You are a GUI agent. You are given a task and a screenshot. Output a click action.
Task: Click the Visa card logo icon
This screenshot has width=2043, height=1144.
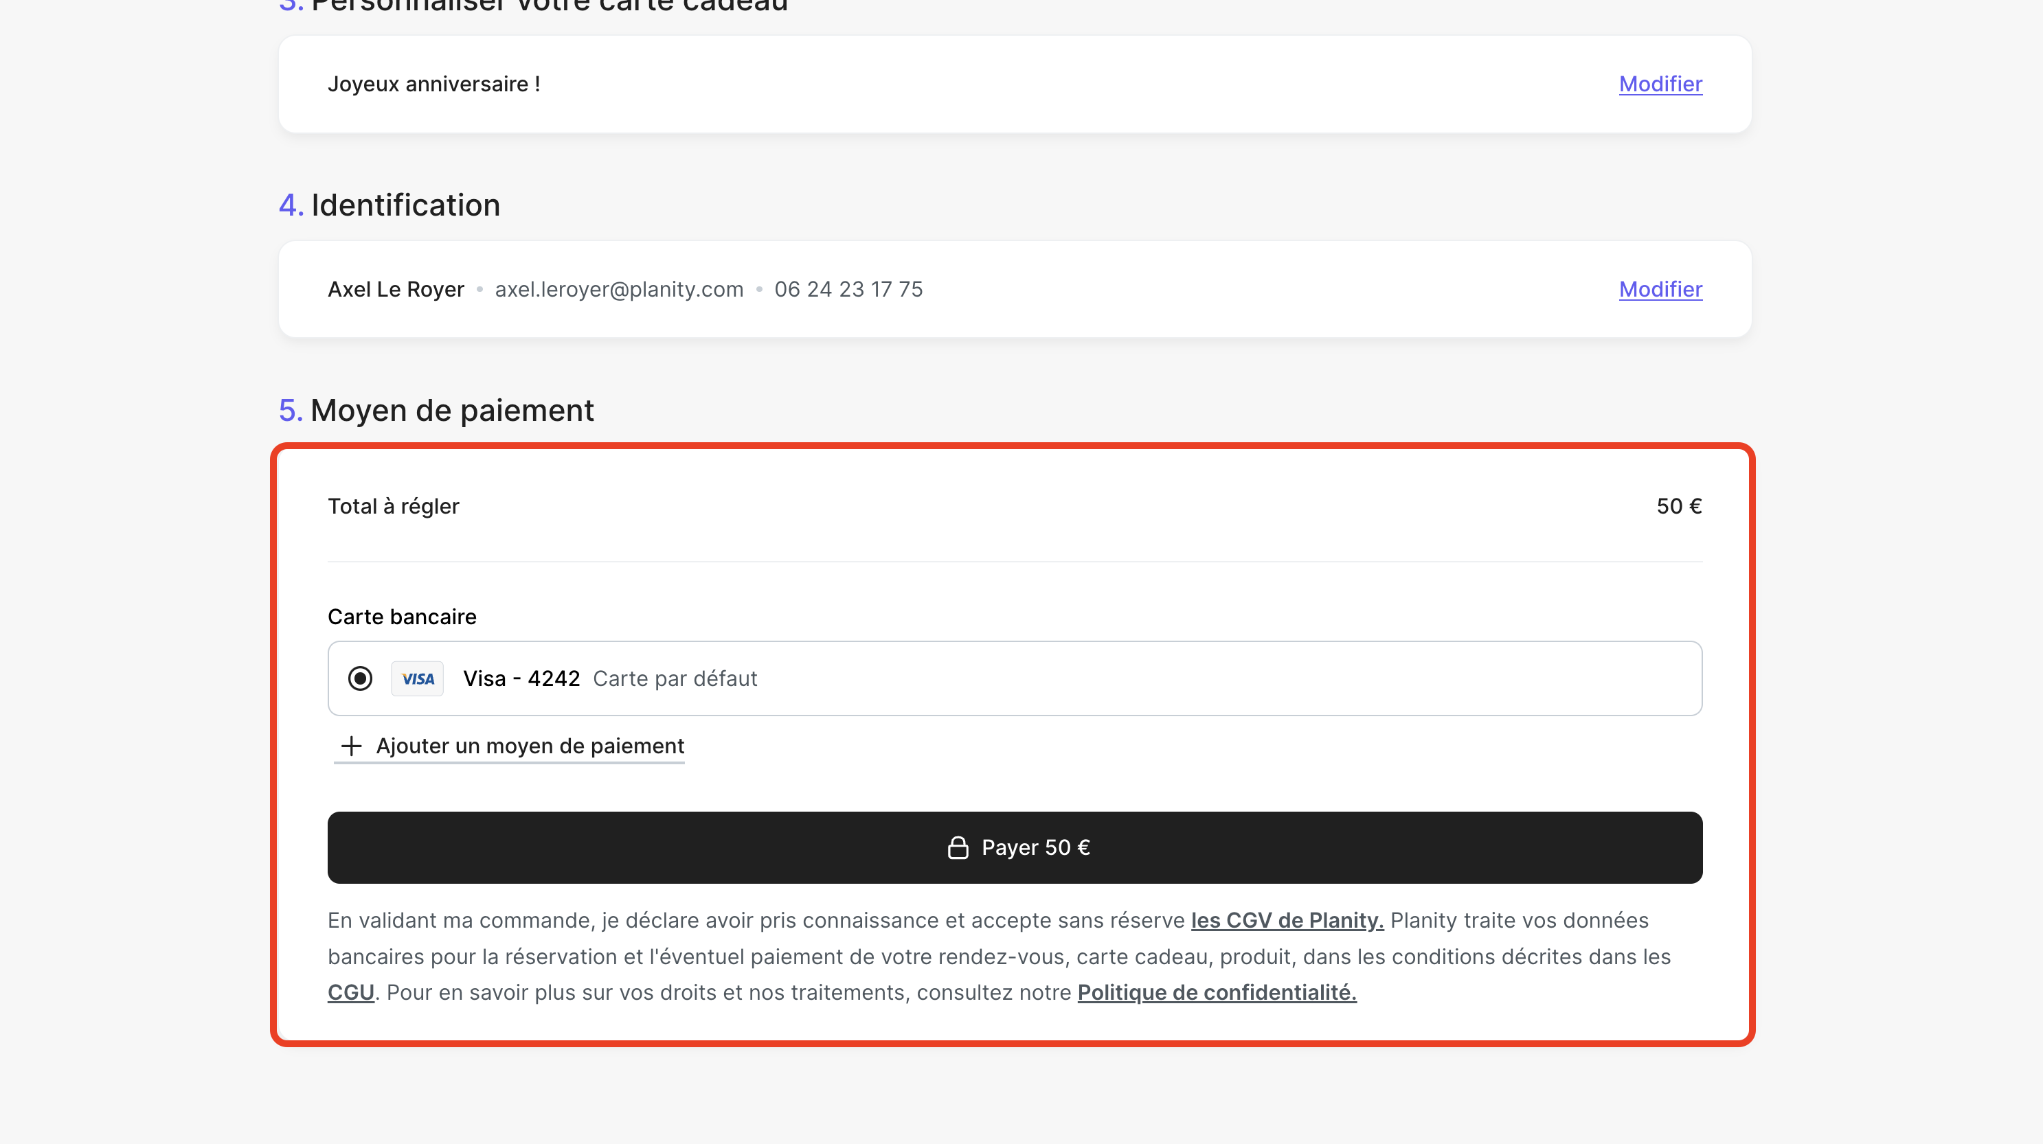tap(417, 678)
